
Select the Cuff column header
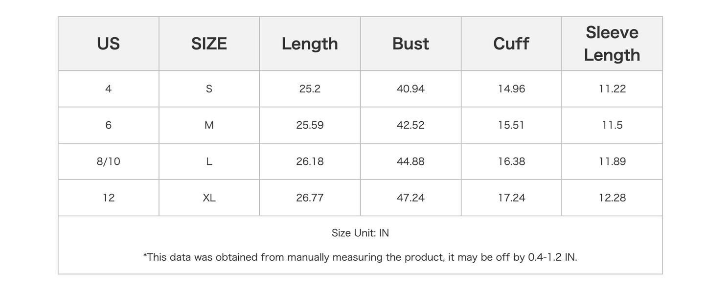point(511,44)
